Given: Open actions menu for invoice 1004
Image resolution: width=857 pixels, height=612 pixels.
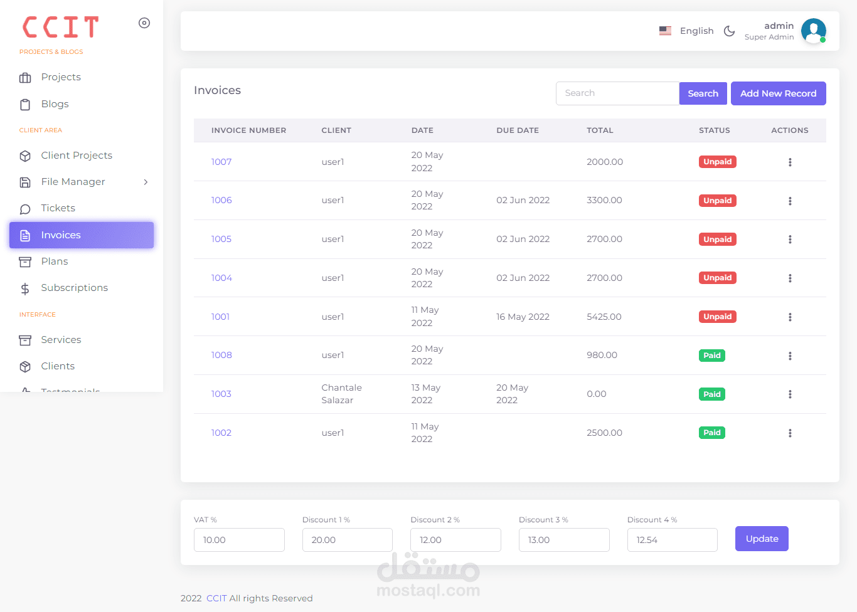Looking at the screenshot, I should click(x=790, y=278).
